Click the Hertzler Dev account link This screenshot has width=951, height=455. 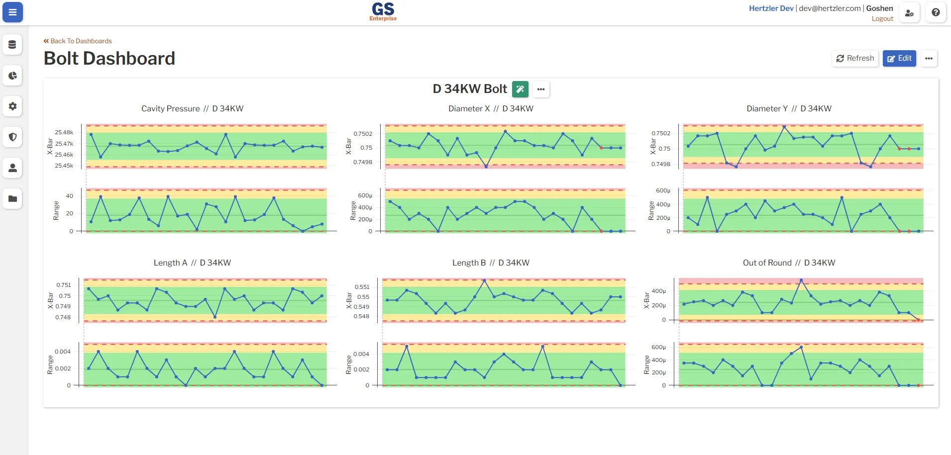coord(771,8)
